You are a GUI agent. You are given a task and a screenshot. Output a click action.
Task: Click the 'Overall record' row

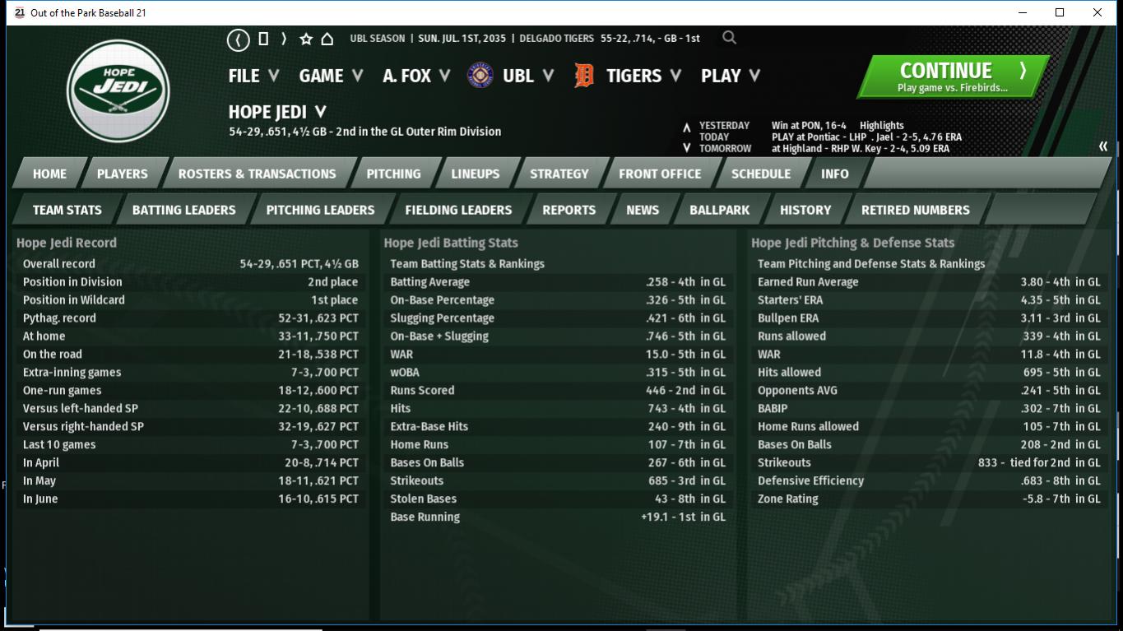point(191,264)
